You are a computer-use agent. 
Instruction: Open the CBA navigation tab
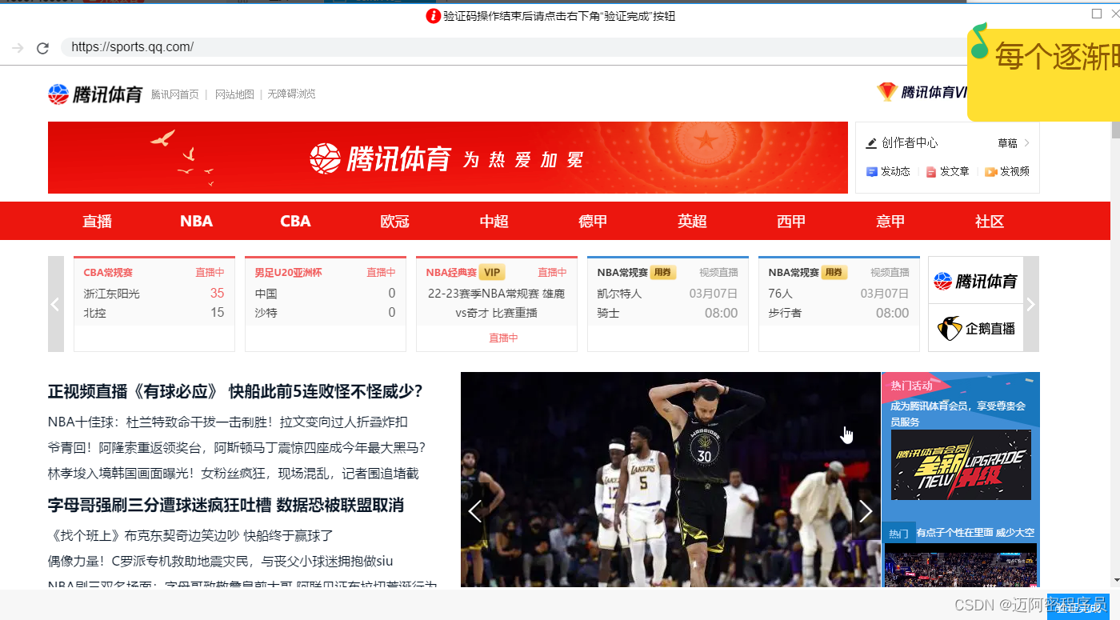[295, 222]
